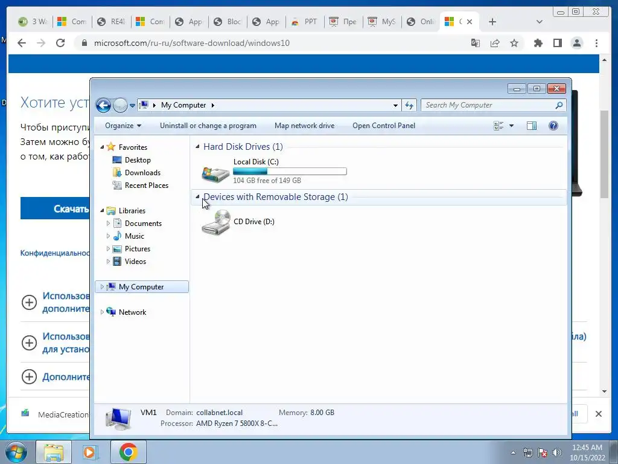Switch to the Onli tab
Image resolution: width=618 pixels, height=464 pixels.
(x=421, y=22)
